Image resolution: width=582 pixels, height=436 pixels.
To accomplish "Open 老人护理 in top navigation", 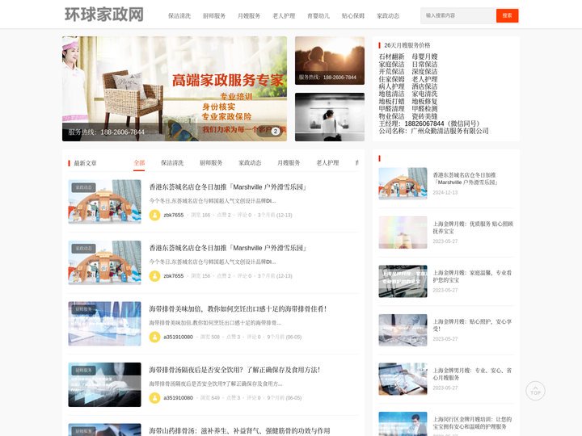I will click(x=284, y=15).
